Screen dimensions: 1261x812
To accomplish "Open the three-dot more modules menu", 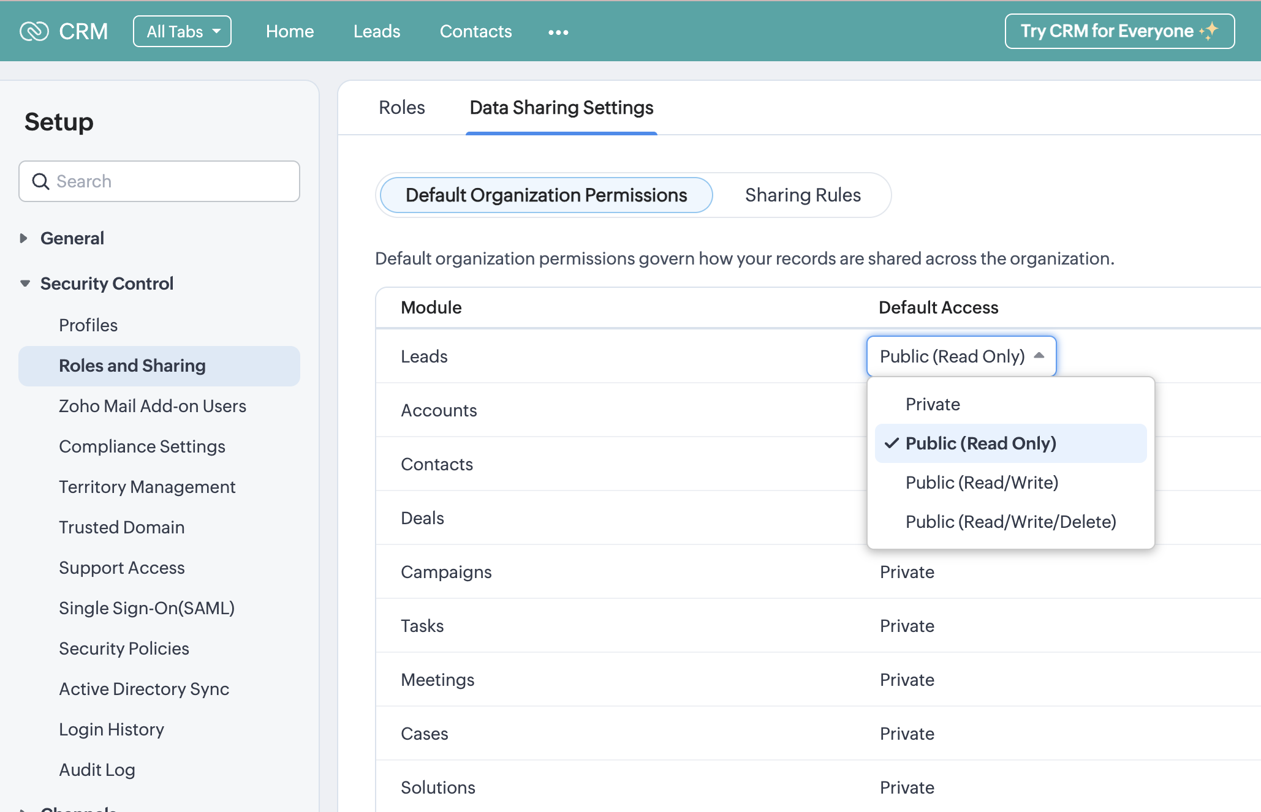I will tap(558, 32).
